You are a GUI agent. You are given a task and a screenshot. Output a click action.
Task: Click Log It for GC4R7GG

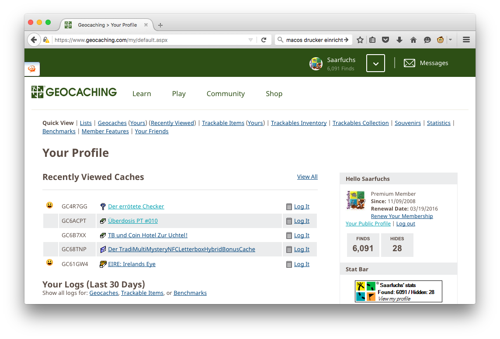point(302,207)
